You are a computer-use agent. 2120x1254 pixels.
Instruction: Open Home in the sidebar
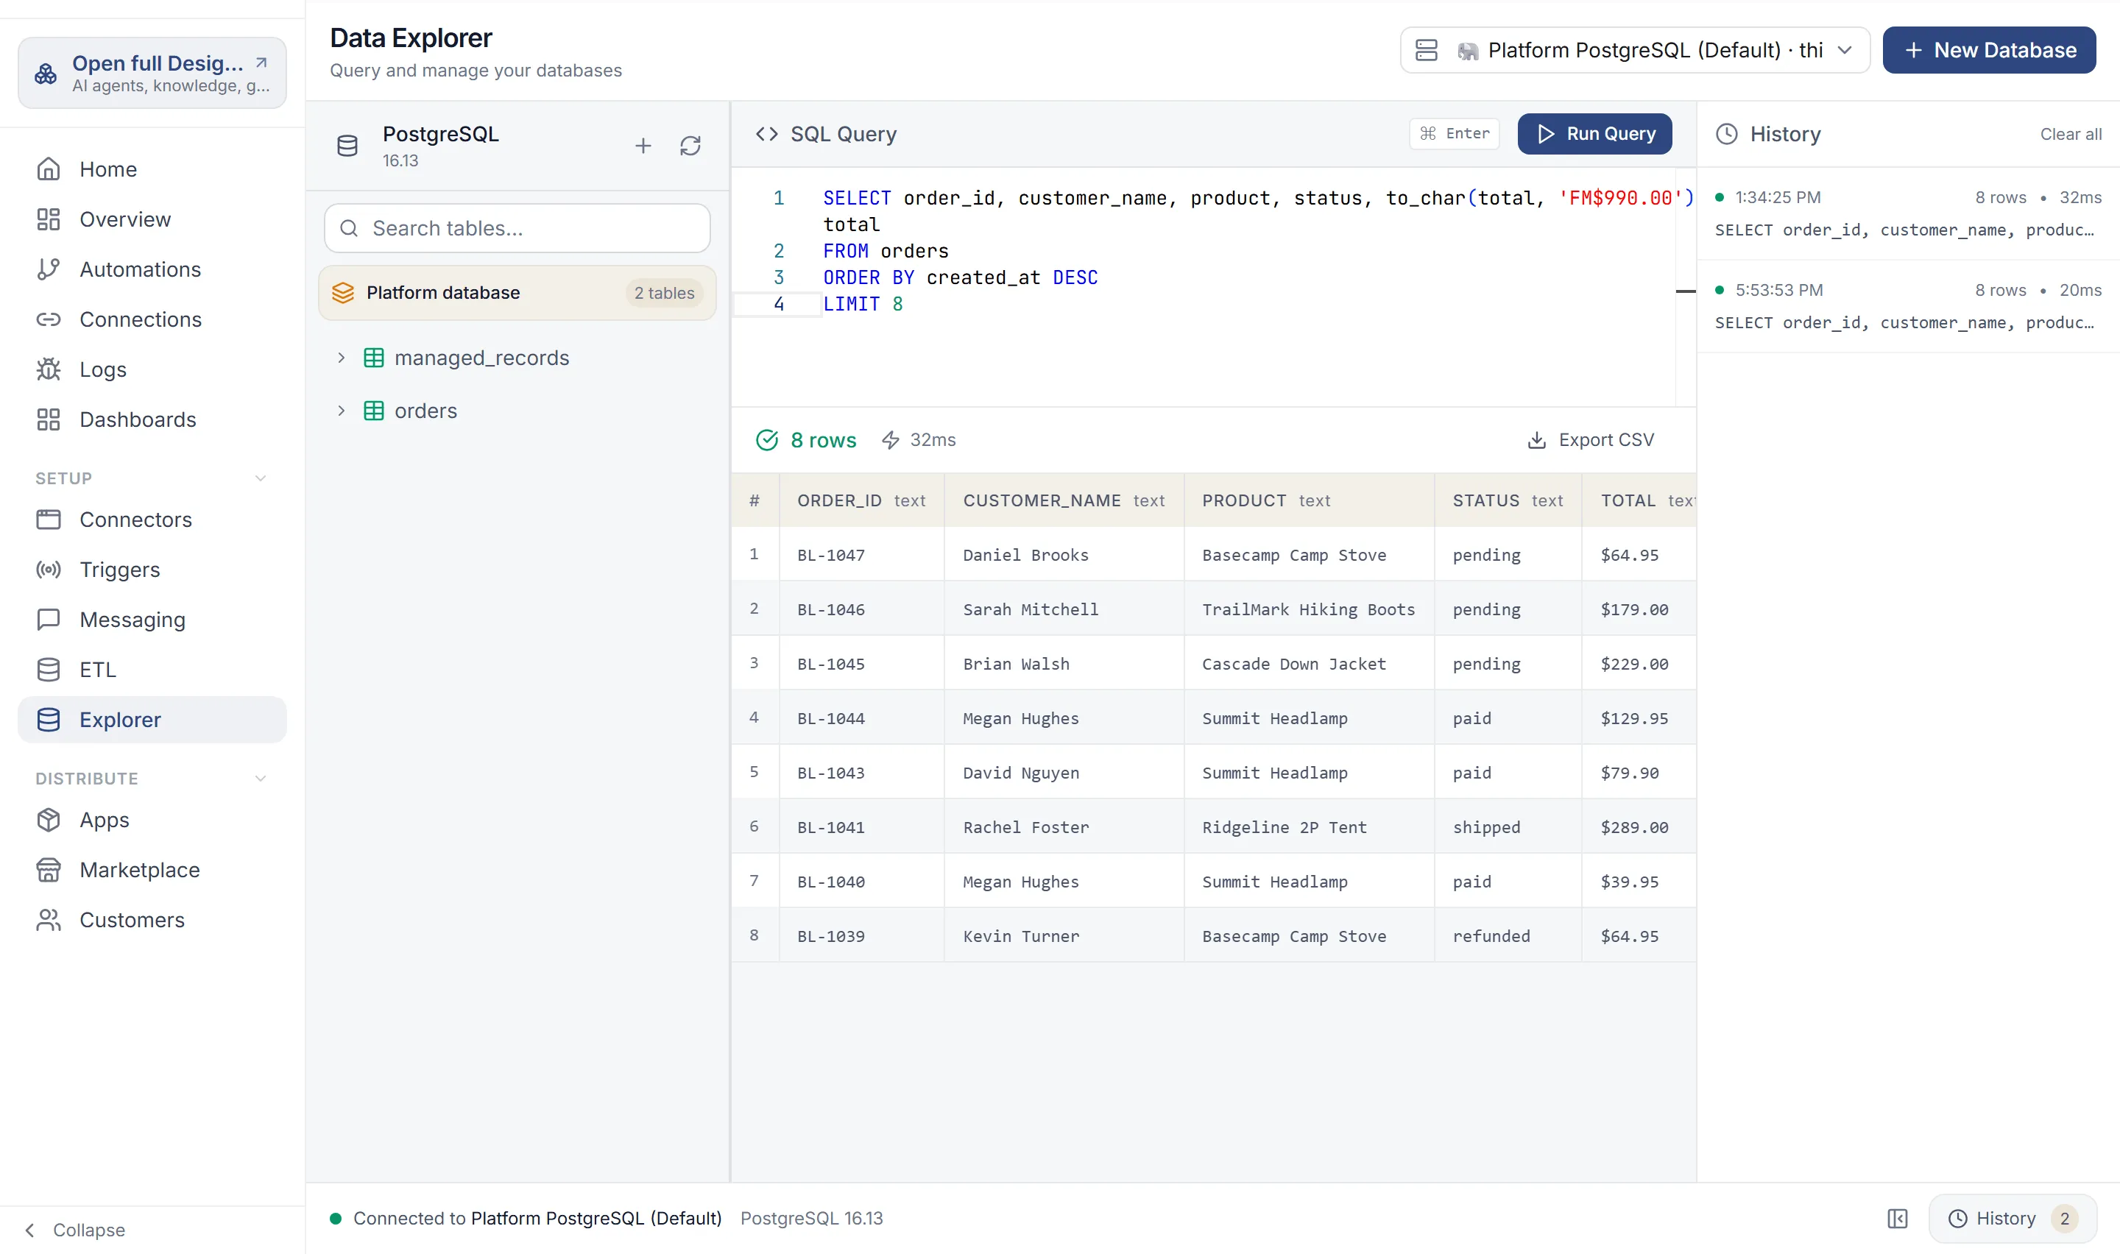tap(152, 169)
